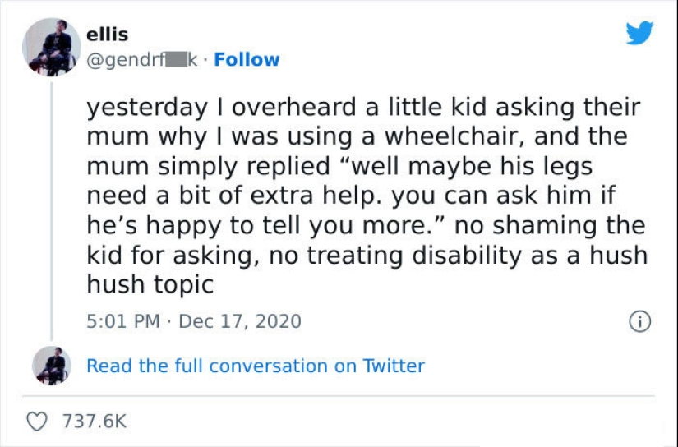Like the tweet with the heart icon
This screenshot has height=447, width=678.
pyautogui.click(x=38, y=421)
